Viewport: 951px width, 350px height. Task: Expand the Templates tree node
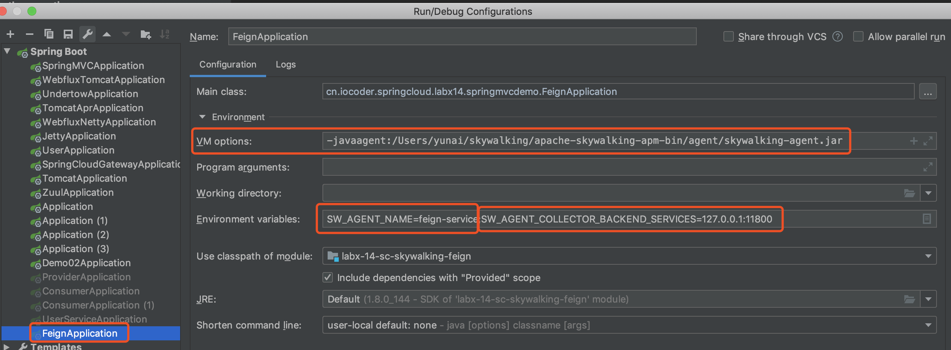click(7, 347)
